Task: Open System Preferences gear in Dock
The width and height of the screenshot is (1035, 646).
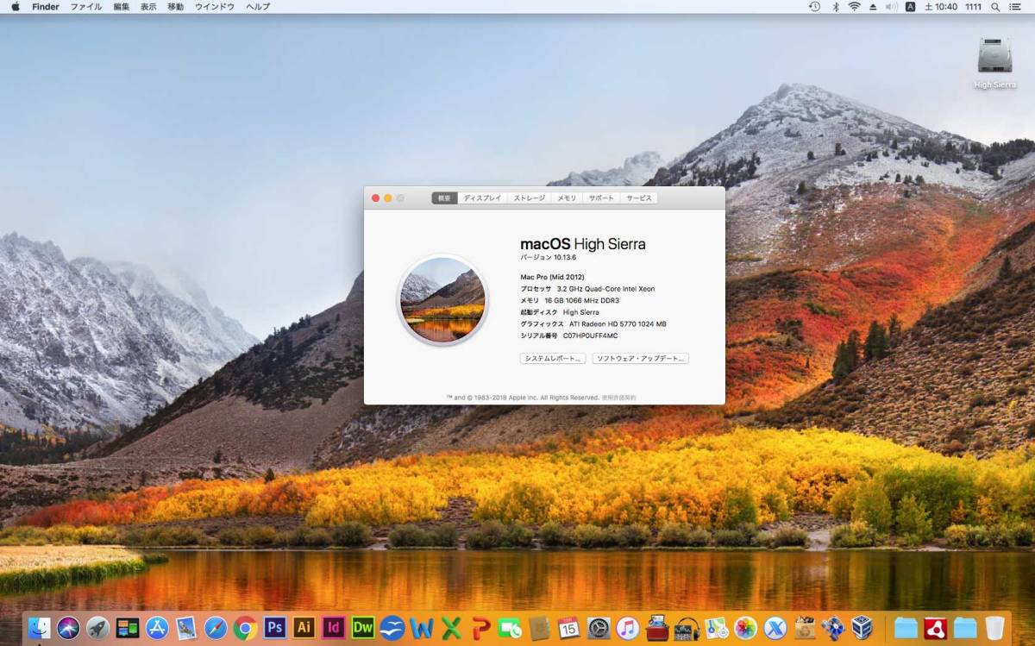Action: (x=598, y=628)
